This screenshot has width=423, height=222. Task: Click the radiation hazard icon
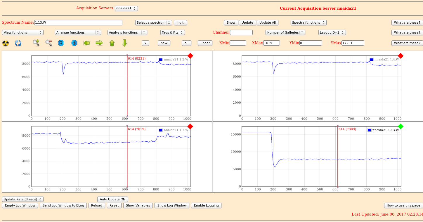pos(6,43)
